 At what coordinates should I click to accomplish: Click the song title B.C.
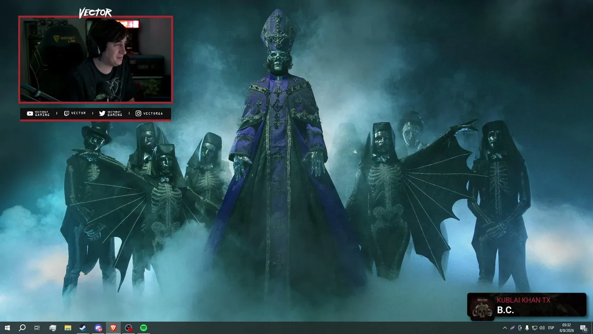(x=505, y=310)
